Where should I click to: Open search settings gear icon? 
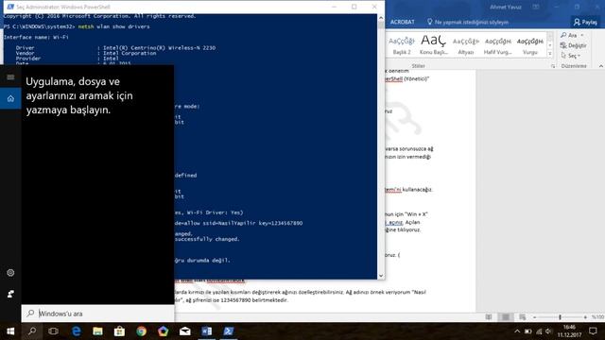click(10, 273)
